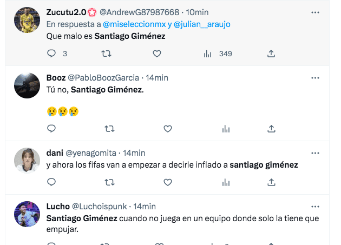
Task: View analytics on Booz's tweet
Action: 226,129
